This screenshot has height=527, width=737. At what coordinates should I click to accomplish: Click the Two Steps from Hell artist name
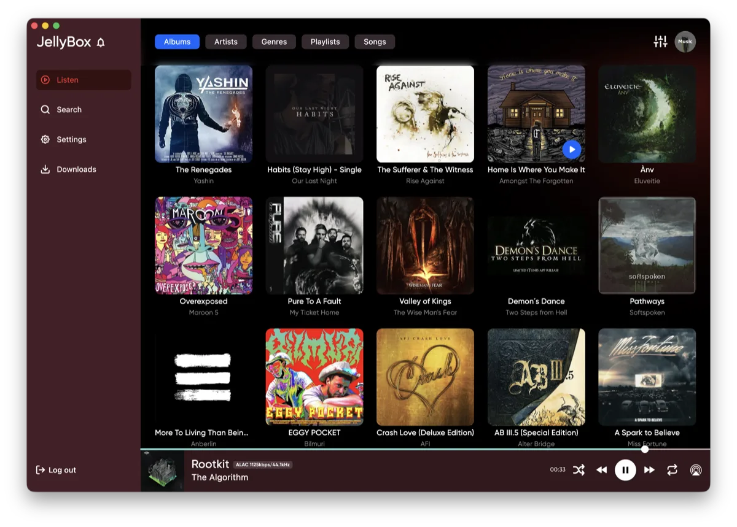pyautogui.click(x=536, y=312)
